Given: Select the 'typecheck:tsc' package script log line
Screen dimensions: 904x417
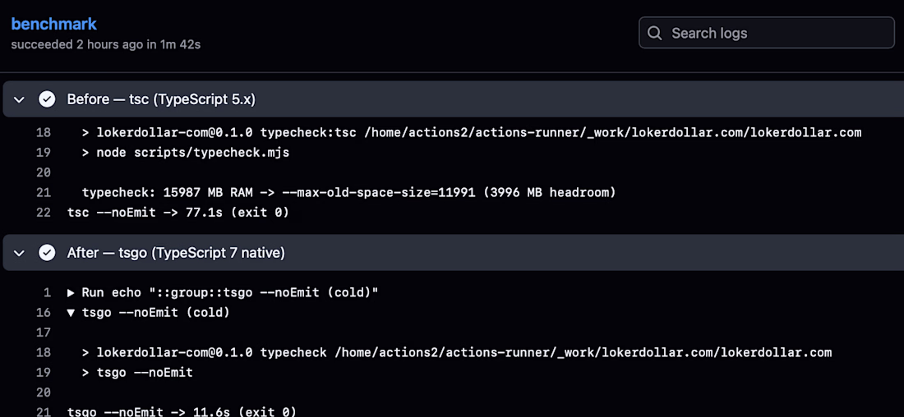Looking at the screenshot, I should click(x=472, y=132).
